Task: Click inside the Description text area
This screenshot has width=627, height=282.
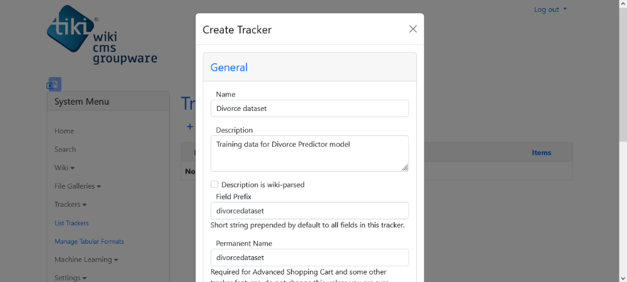Action: [x=310, y=154]
